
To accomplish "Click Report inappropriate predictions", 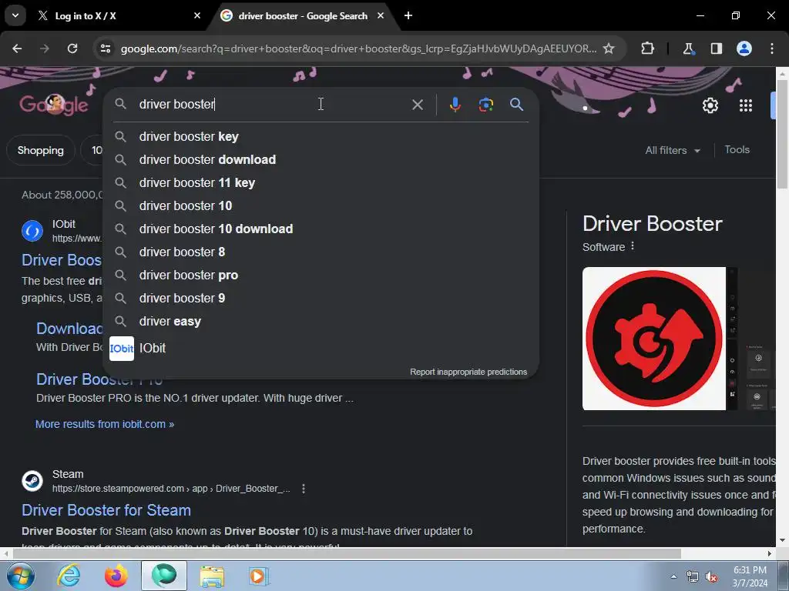I will [x=468, y=372].
